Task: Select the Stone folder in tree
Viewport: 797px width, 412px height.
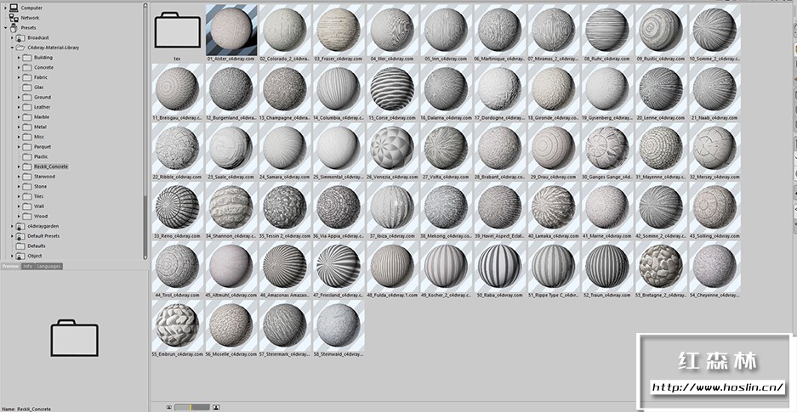Action: click(x=40, y=186)
